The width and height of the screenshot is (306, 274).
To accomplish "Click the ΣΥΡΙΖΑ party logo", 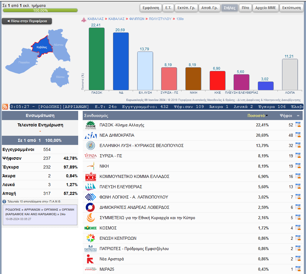I will click(91, 156).
